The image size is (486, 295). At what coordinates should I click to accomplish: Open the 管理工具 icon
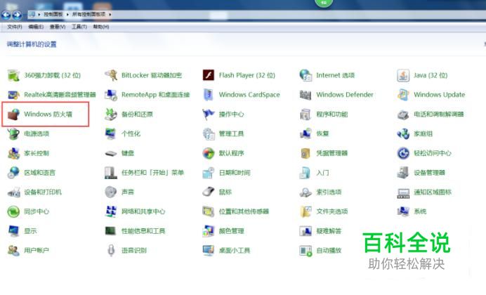pos(209,134)
